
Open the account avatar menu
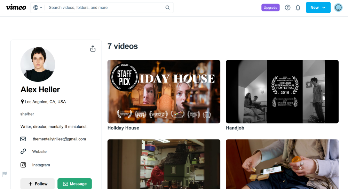(338, 8)
